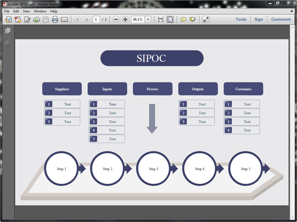Screen dimensions: 297x222
Task: Click item 3 Text under Outputs
Action: 197,121
